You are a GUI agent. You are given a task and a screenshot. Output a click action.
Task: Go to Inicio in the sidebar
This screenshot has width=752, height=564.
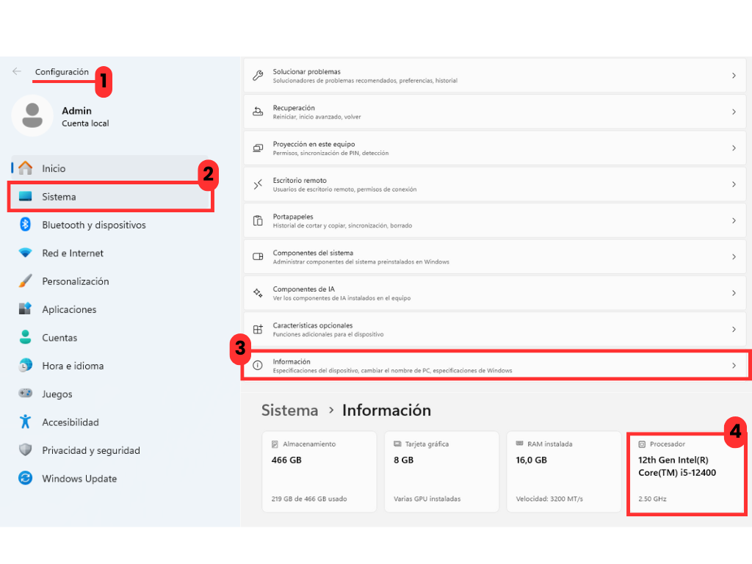coord(54,169)
